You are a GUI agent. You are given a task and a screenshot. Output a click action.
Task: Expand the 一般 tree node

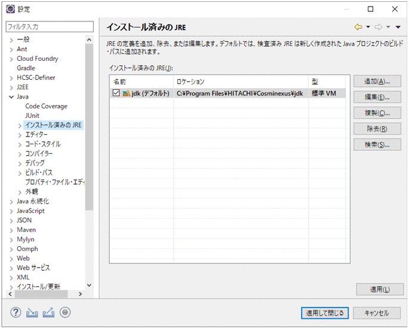coord(11,40)
